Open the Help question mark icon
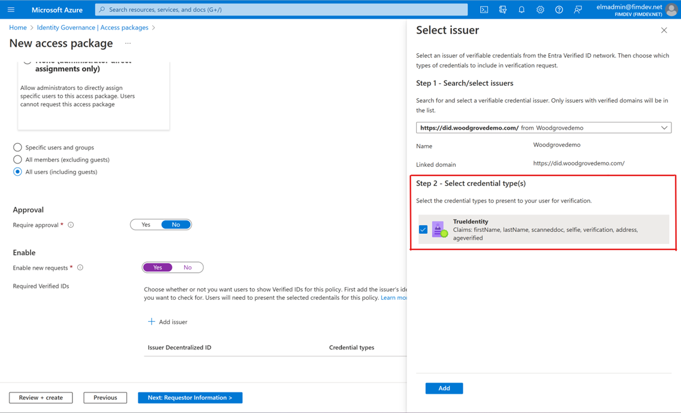Screen dimensions: 681x413 click(559, 9)
